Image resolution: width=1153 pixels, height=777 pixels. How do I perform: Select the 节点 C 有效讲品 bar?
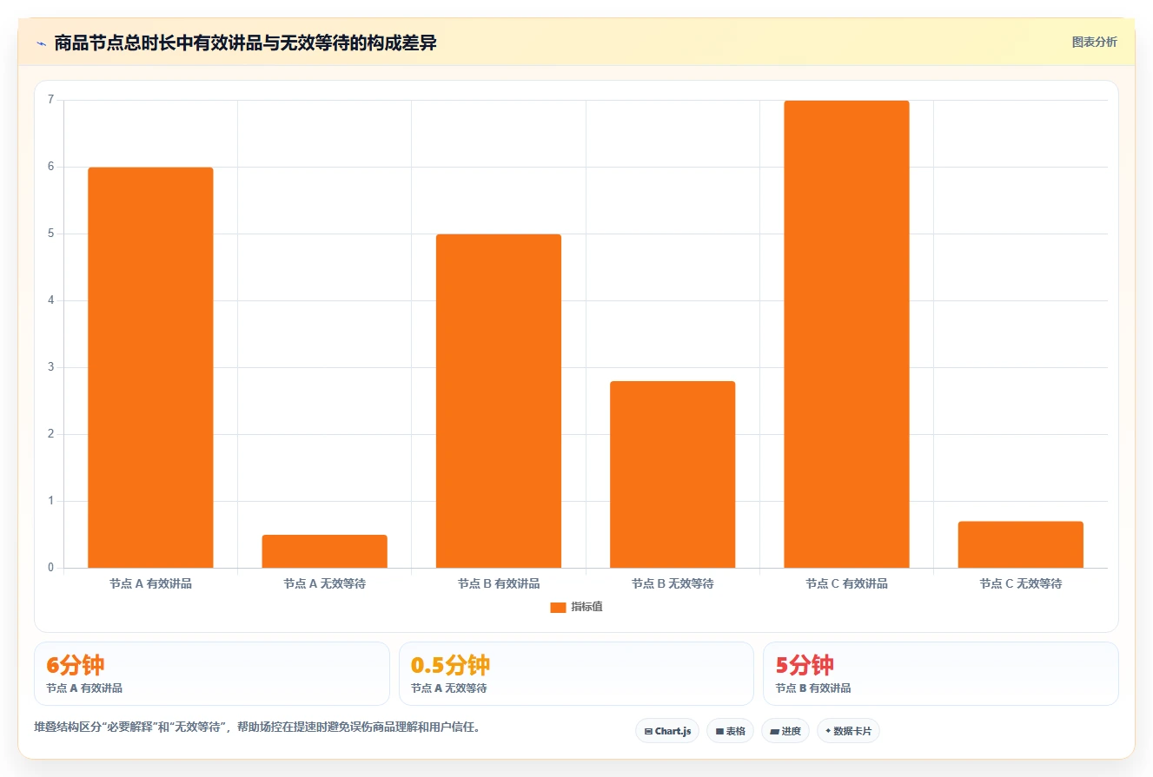846,334
